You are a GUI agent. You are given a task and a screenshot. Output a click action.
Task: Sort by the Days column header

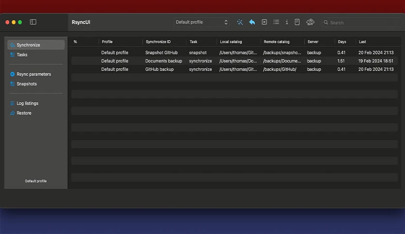point(342,42)
